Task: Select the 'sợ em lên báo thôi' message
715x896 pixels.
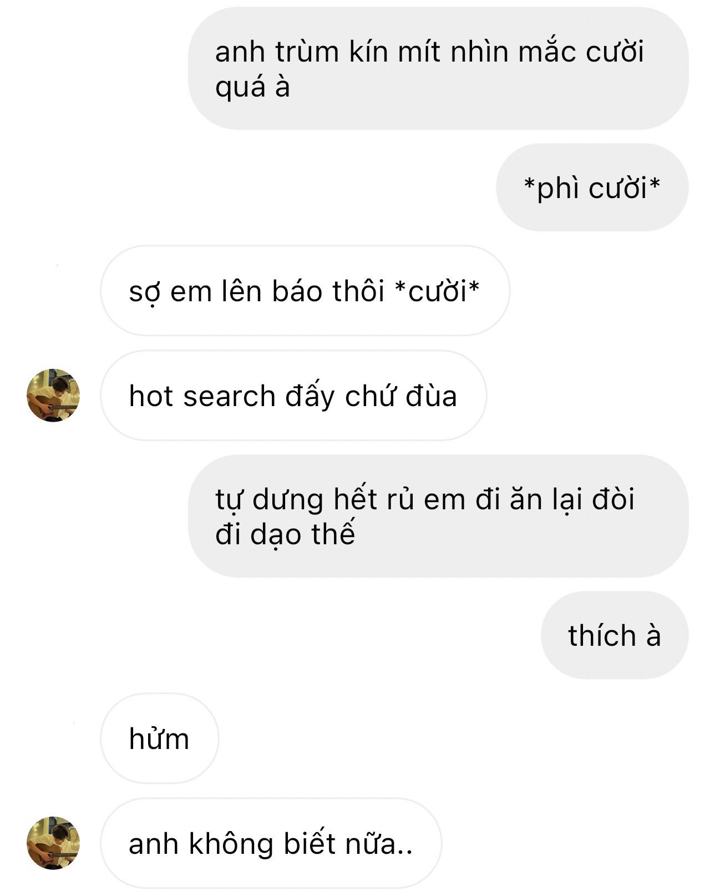Action: (305, 291)
